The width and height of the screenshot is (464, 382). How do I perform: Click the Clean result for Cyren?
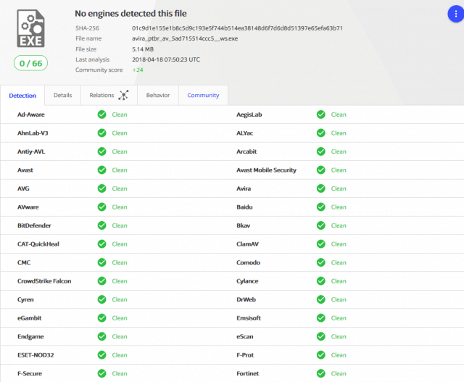click(120, 299)
